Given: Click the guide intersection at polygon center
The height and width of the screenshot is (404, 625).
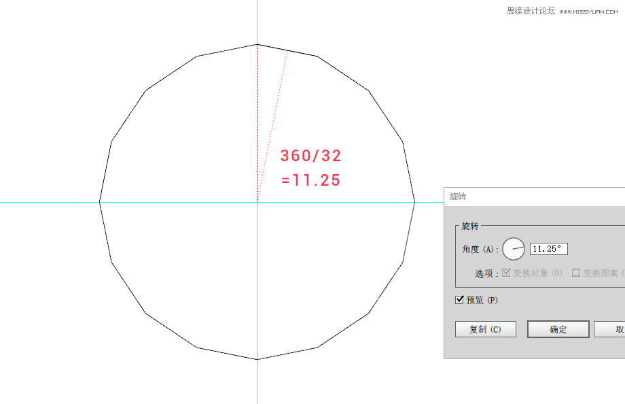Looking at the screenshot, I should pos(257,202).
